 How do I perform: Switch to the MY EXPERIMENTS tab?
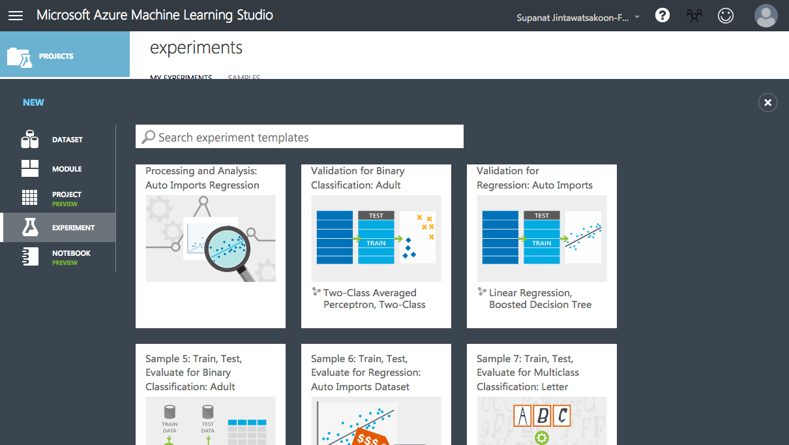[x=181, y=77]
